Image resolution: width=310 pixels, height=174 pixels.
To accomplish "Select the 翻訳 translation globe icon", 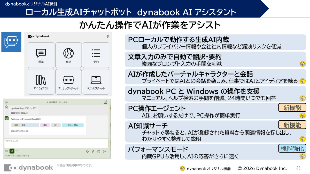I will point(68,55).
